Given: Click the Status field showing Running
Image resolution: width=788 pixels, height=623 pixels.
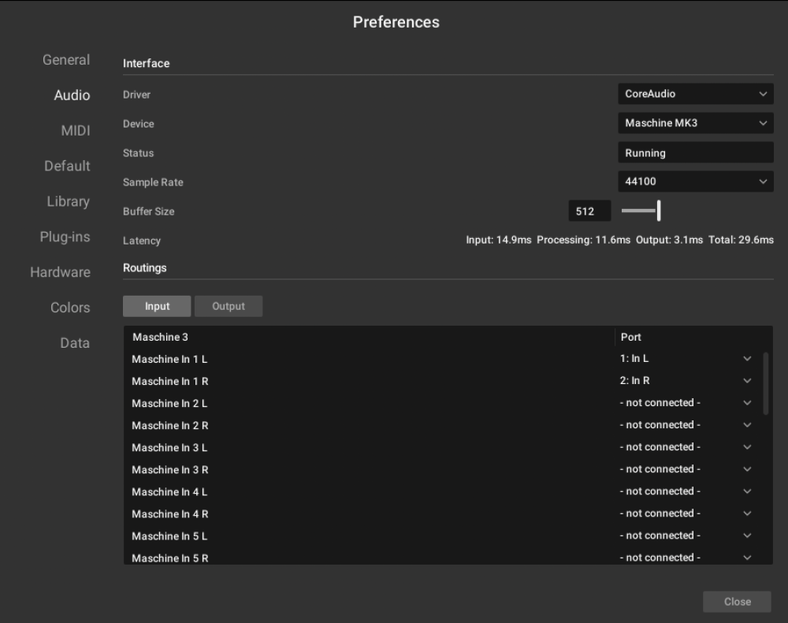Looking at the screenshot, I should pos(696,152).
